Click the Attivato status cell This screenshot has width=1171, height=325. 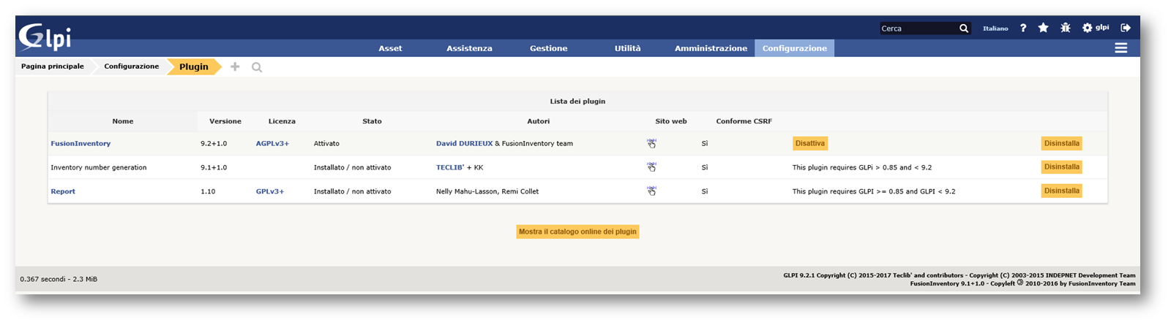click(x=326, y=143)
